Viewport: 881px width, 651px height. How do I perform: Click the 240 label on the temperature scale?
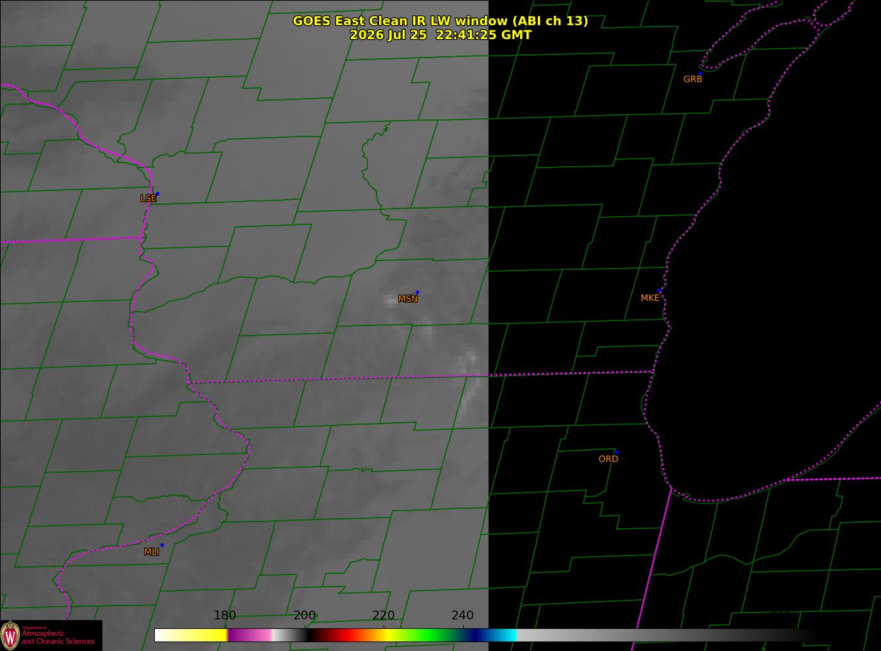pos(463,615)
